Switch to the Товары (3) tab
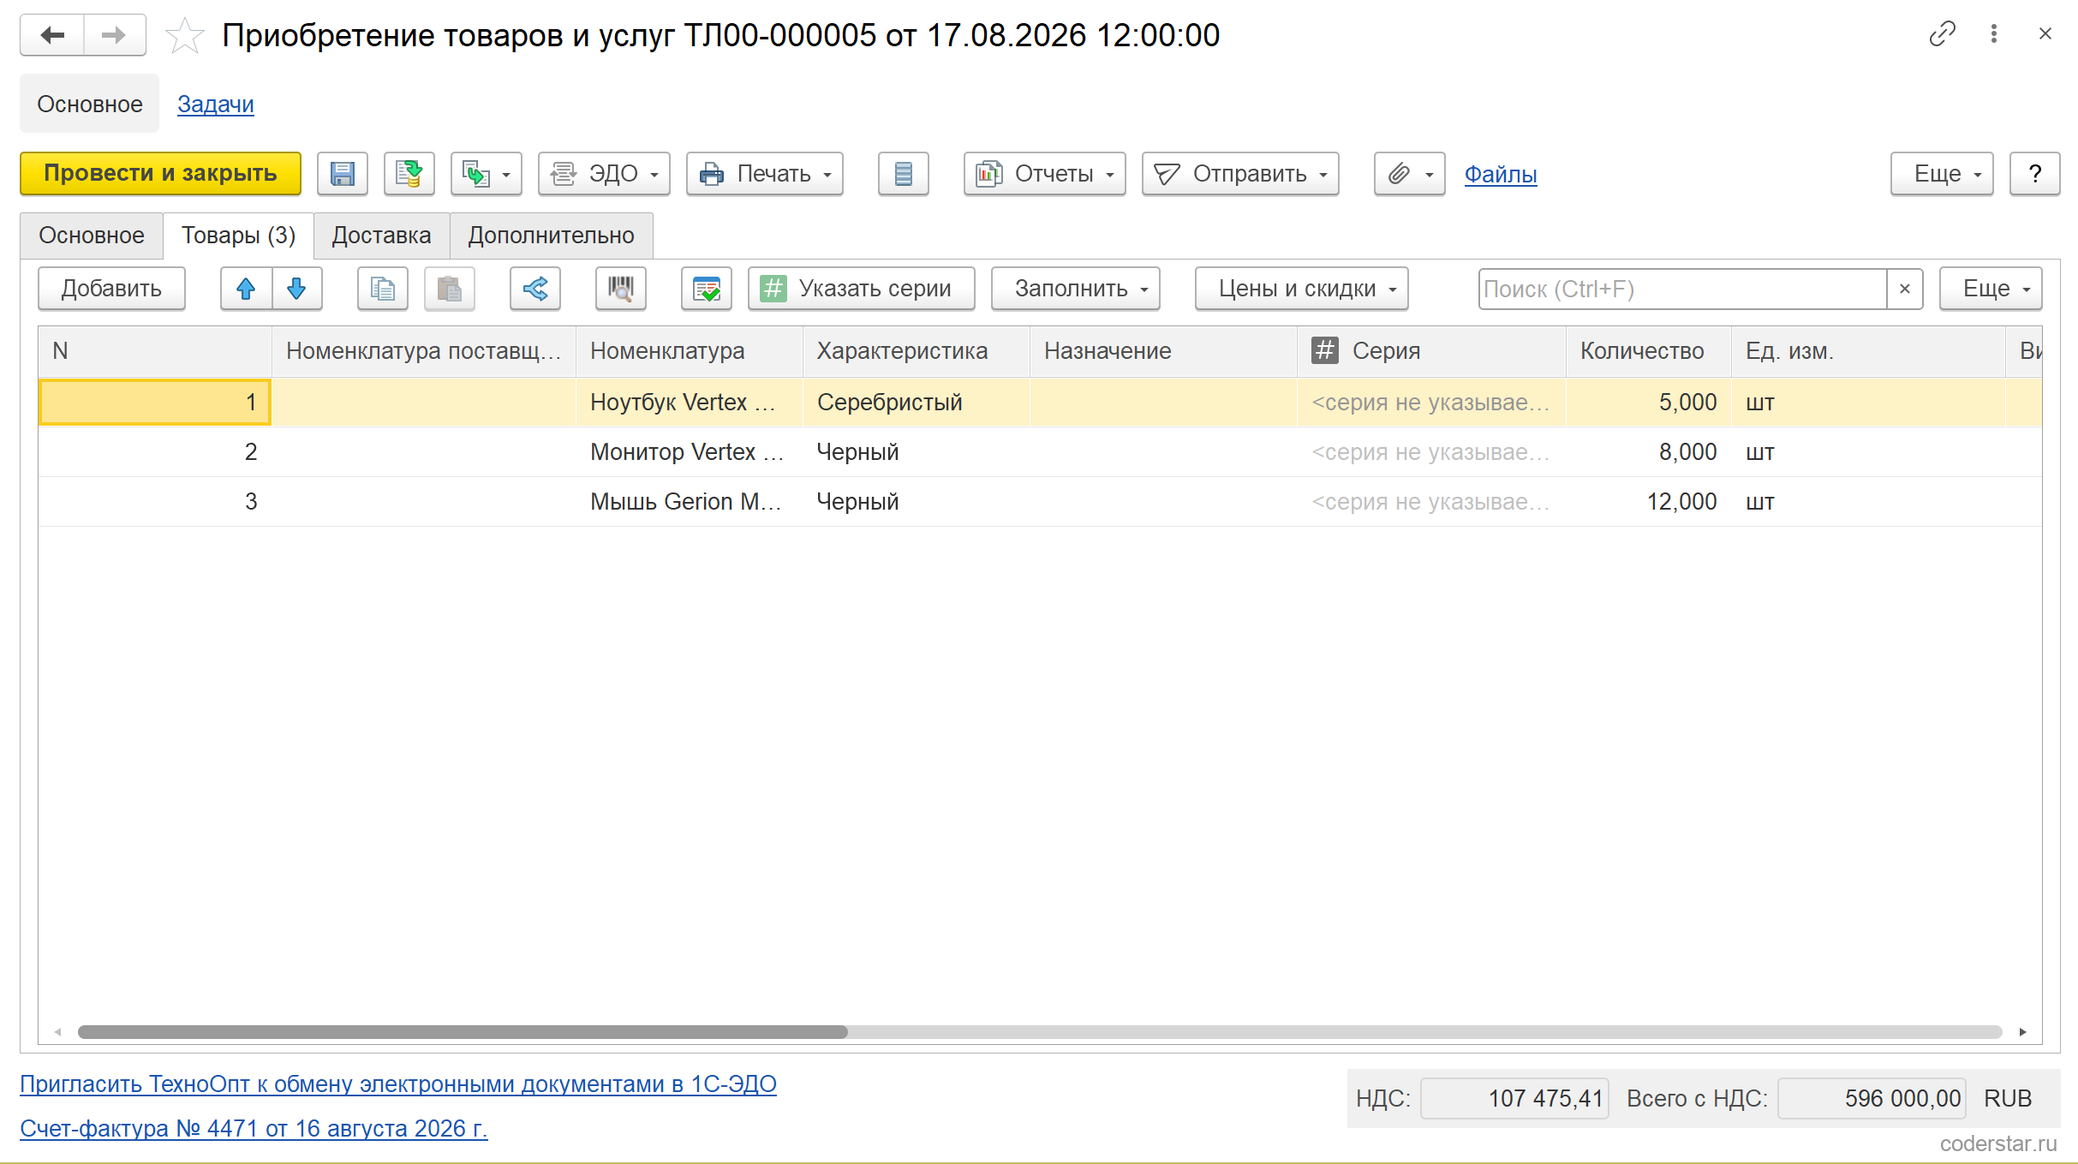The height and width of the screenshot is (1164, 2078). coord(238,236)
